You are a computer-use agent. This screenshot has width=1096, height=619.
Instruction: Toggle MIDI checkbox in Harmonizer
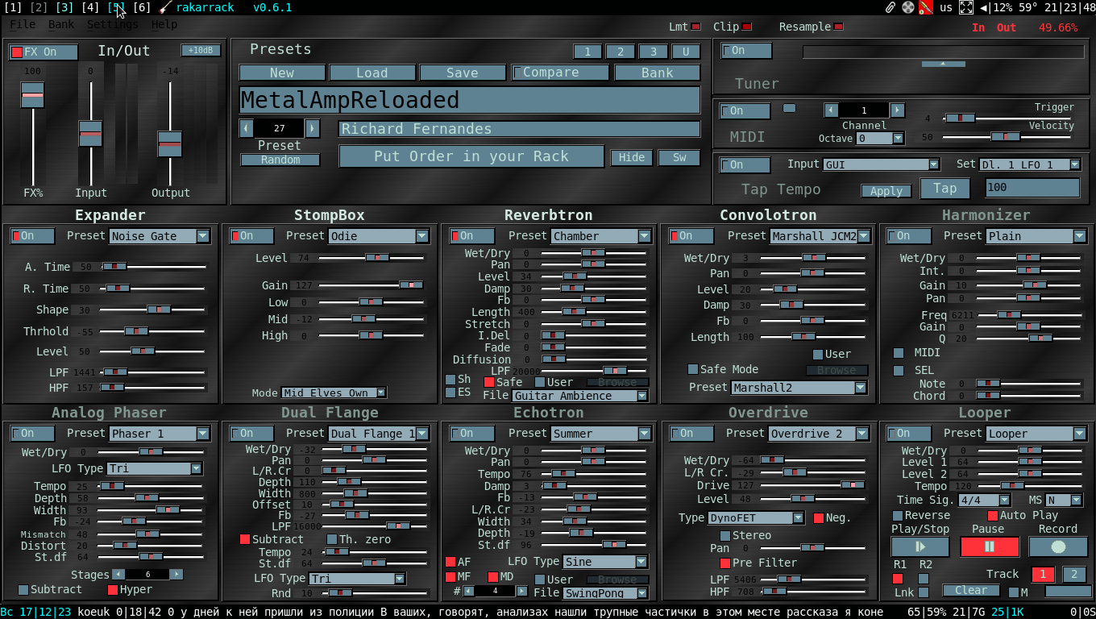[899, 353]
